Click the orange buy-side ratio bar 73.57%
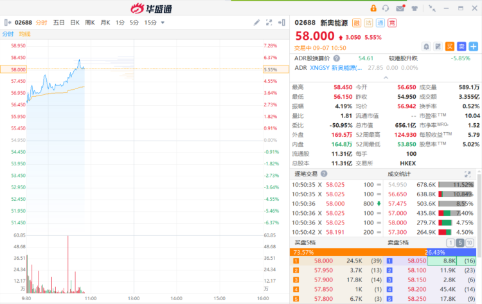This screenshot has width=482, height=304. [x=357, y=252]
